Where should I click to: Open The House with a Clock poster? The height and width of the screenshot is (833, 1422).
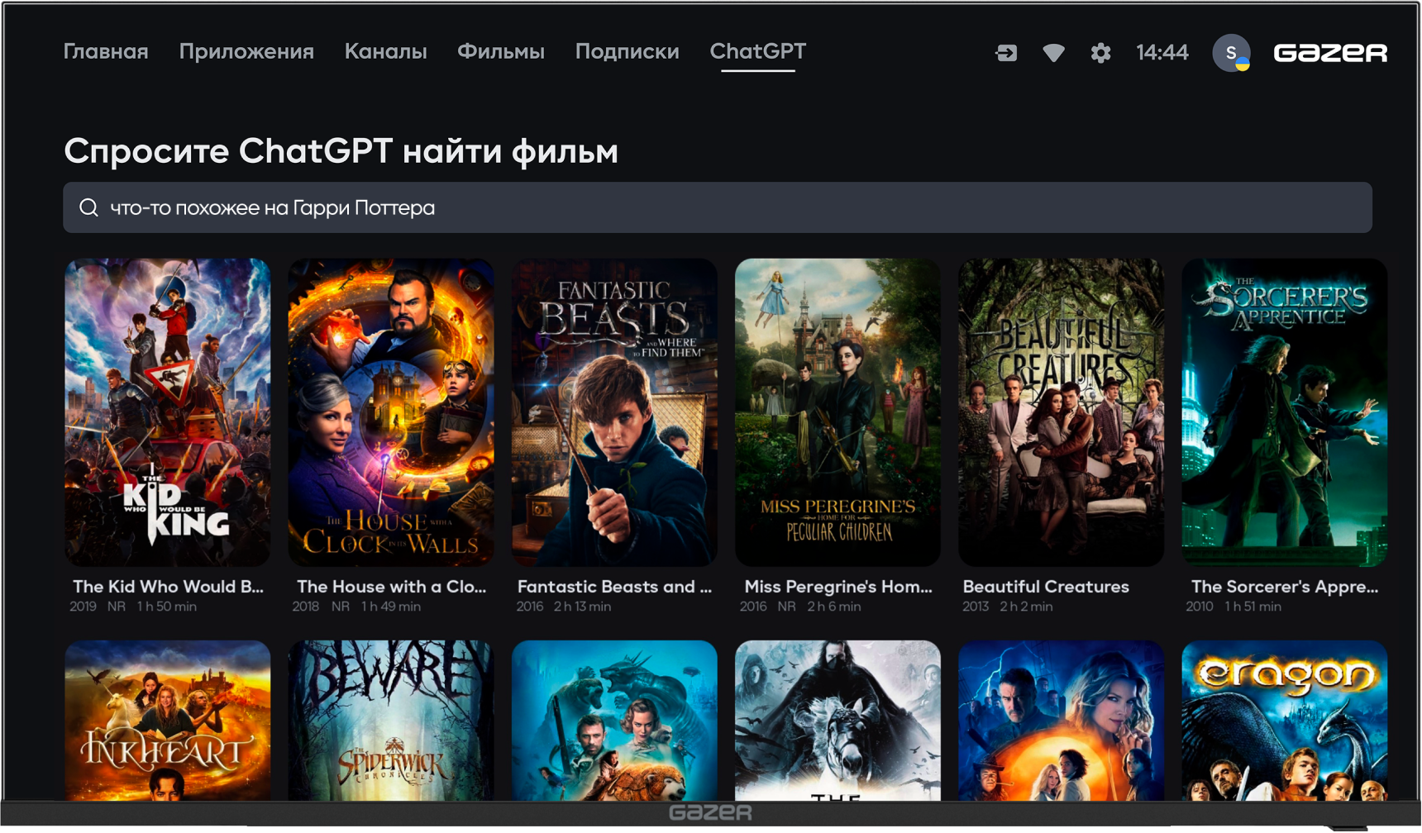click(391, 412)
